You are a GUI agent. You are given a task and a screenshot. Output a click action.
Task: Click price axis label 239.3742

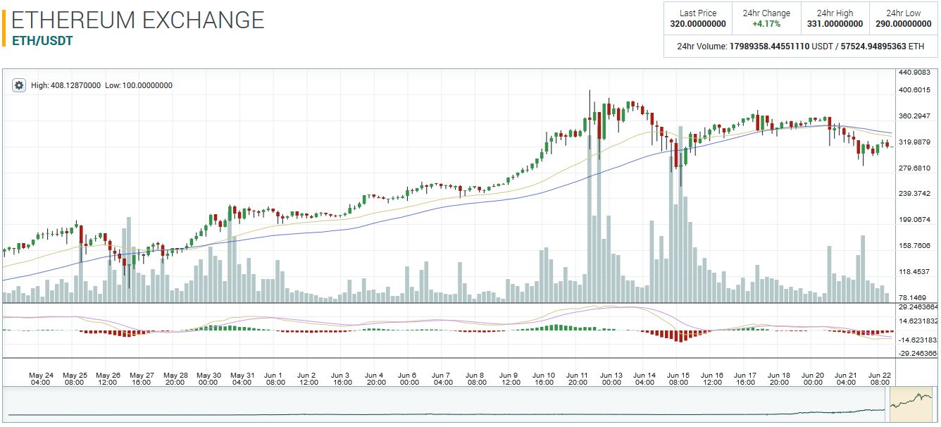point(915,194)
